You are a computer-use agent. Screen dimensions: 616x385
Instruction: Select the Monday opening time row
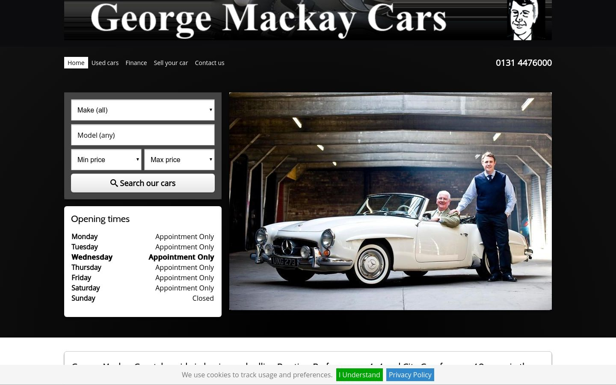coord(143,237)
